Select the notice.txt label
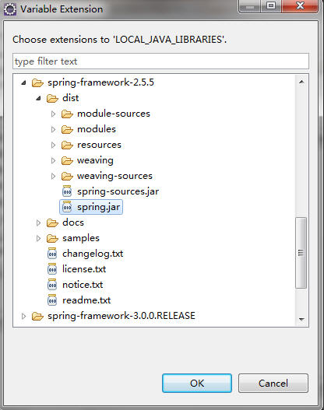The image size is (324, 410). [83, 285]
